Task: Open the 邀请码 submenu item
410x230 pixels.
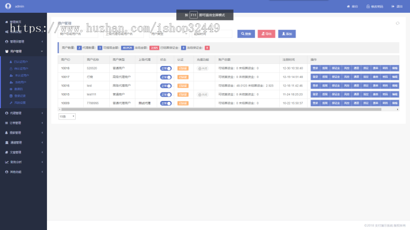Action: click(19, 89)
